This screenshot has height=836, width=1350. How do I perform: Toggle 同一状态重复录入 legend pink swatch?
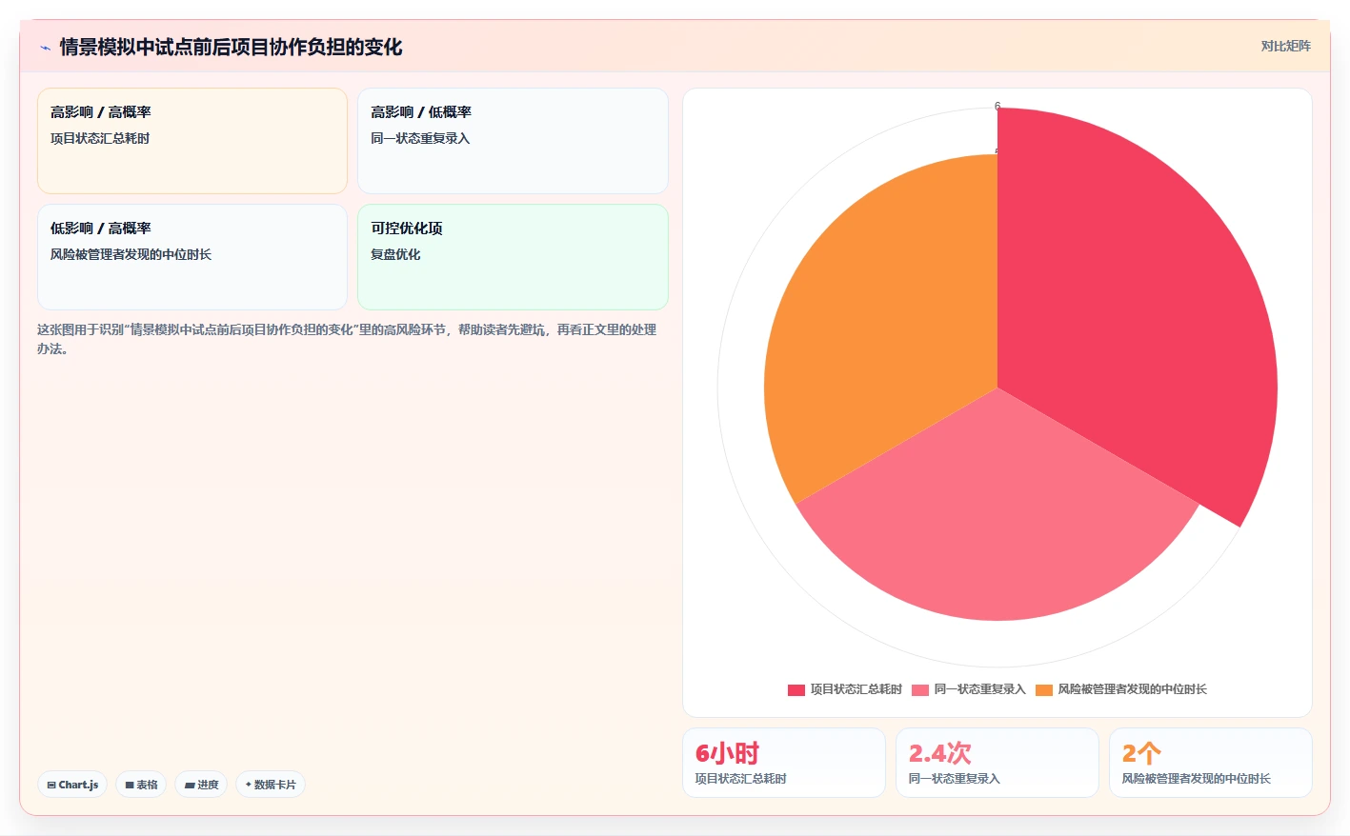tap(920, 689)
